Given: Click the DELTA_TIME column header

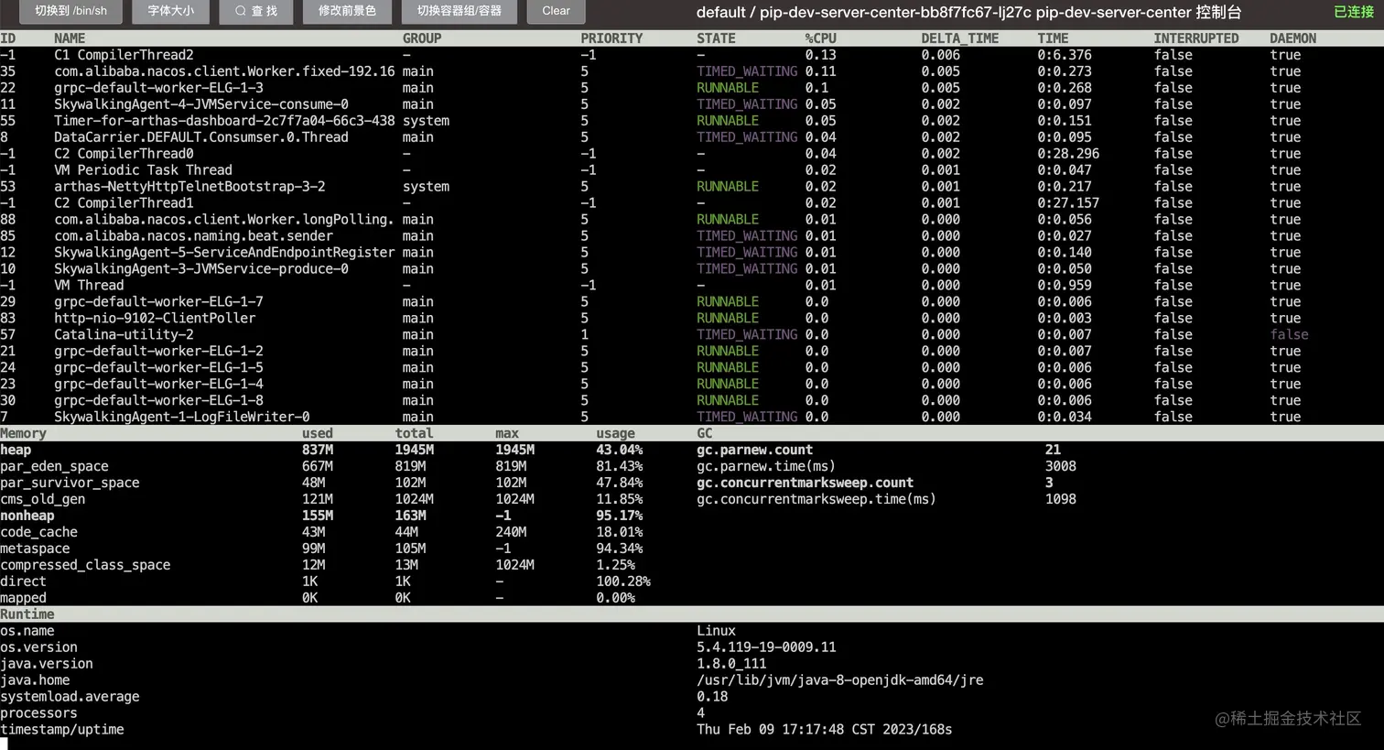Looking at the screenshot, I should (960, 38).
